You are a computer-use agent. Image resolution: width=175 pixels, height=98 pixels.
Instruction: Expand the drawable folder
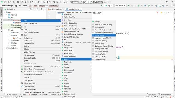pyautogui.click(x=9, y=33)
